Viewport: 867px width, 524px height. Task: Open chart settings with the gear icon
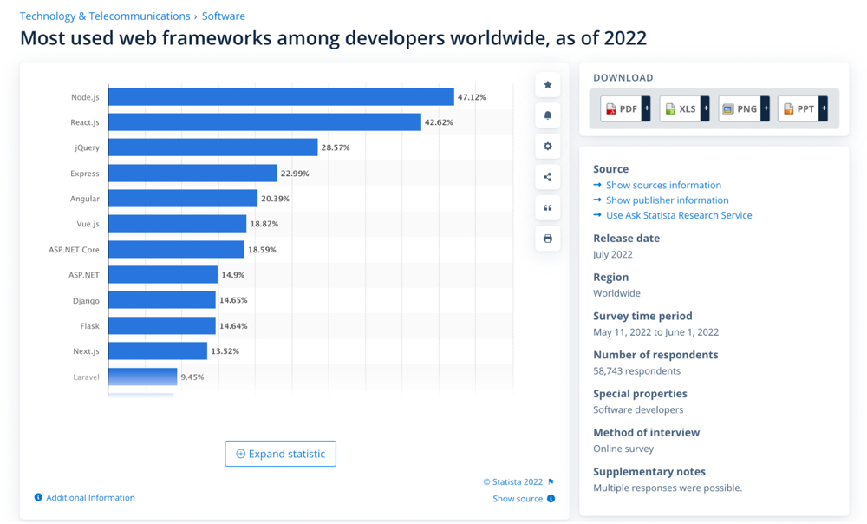pos(547,146)
